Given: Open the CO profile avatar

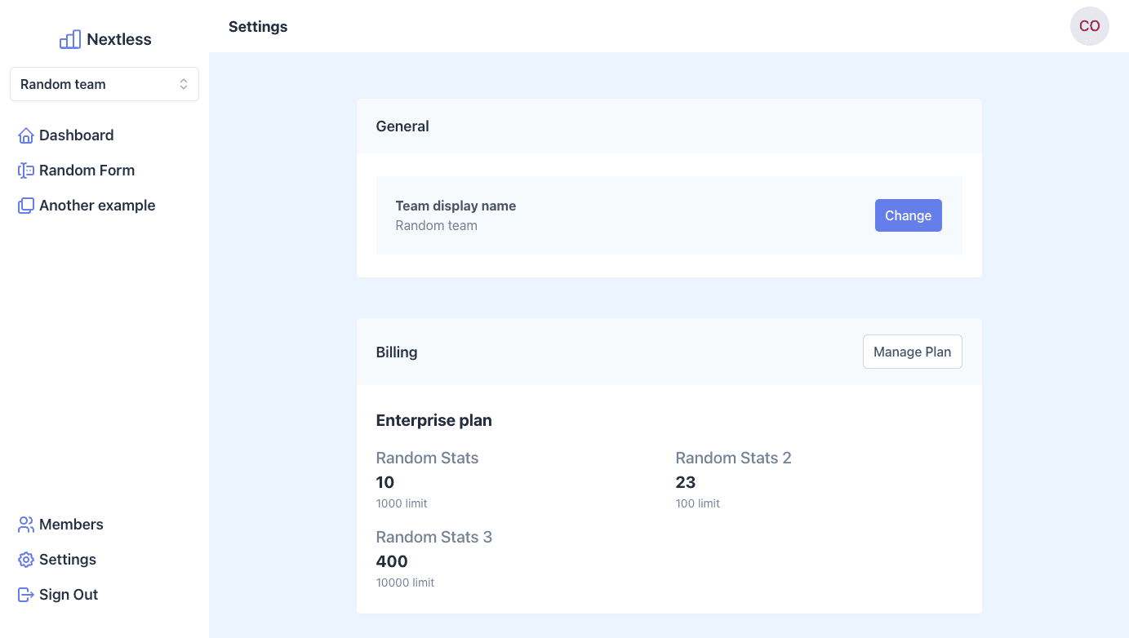Looking at the screenshot, I should (1090, 26).
